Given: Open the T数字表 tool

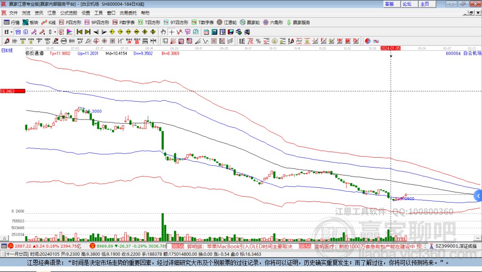Looking at the screenshot, I should click(203, 22).
